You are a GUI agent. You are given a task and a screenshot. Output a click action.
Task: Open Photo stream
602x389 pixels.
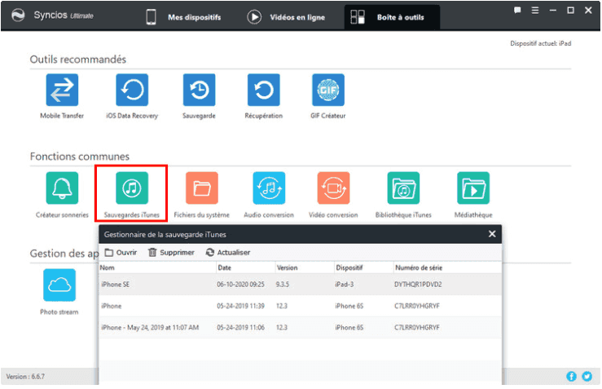pos(59,285)
